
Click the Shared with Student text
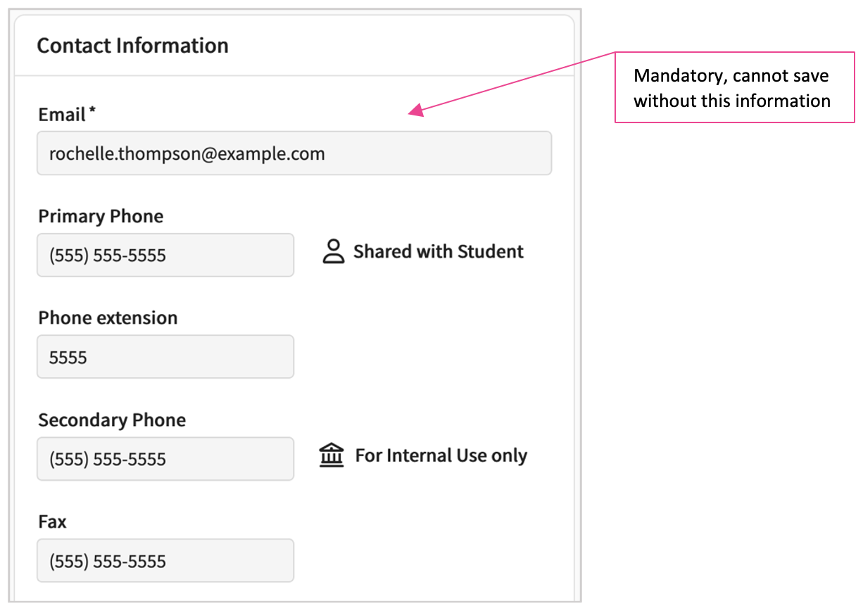[439, 252]
